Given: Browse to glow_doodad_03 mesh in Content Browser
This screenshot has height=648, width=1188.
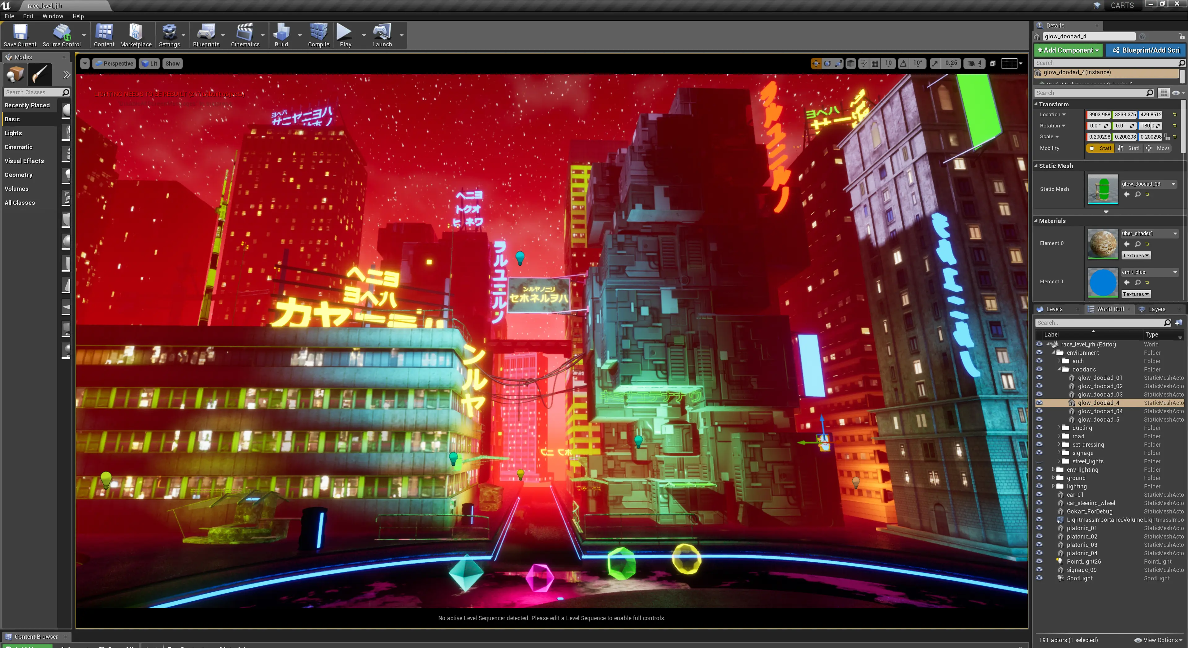Looking at the screenshot, I should (x=1138, y=195).
